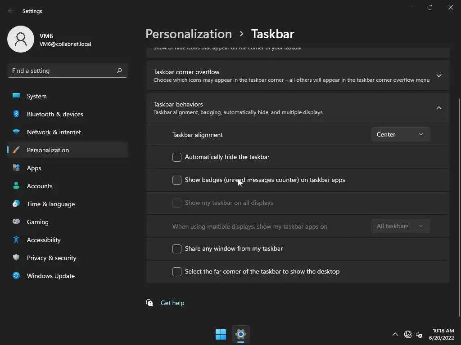Click the Privacy & security shield icon
This screenshot has height=345, width=461.
tap(16, 258)
